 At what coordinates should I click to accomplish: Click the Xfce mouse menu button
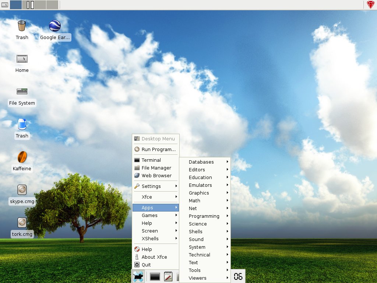138,276
